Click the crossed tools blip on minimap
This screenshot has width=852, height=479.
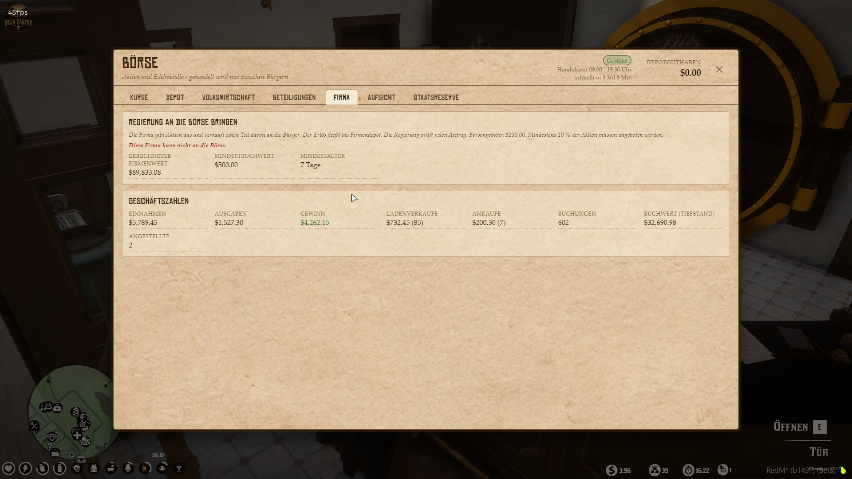[35, 427]
